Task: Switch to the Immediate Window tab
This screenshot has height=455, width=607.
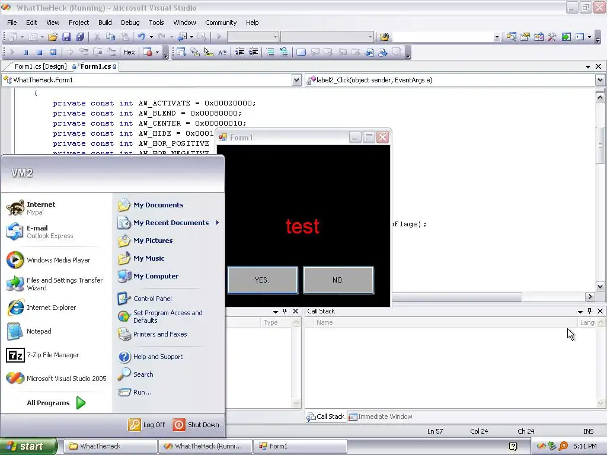Action: click(381, 416)
